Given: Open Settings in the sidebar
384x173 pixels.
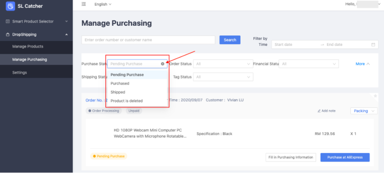Looking at the screenshot, I should tap(36, 73).
